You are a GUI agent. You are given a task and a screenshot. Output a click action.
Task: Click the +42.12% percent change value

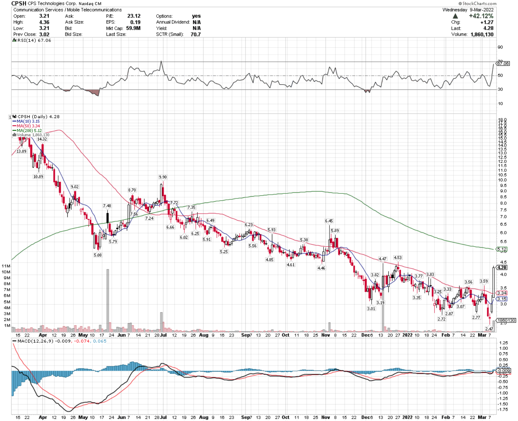coord(481,16)
